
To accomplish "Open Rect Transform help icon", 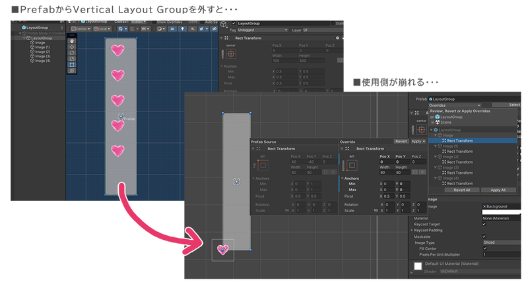I will 337,38.
